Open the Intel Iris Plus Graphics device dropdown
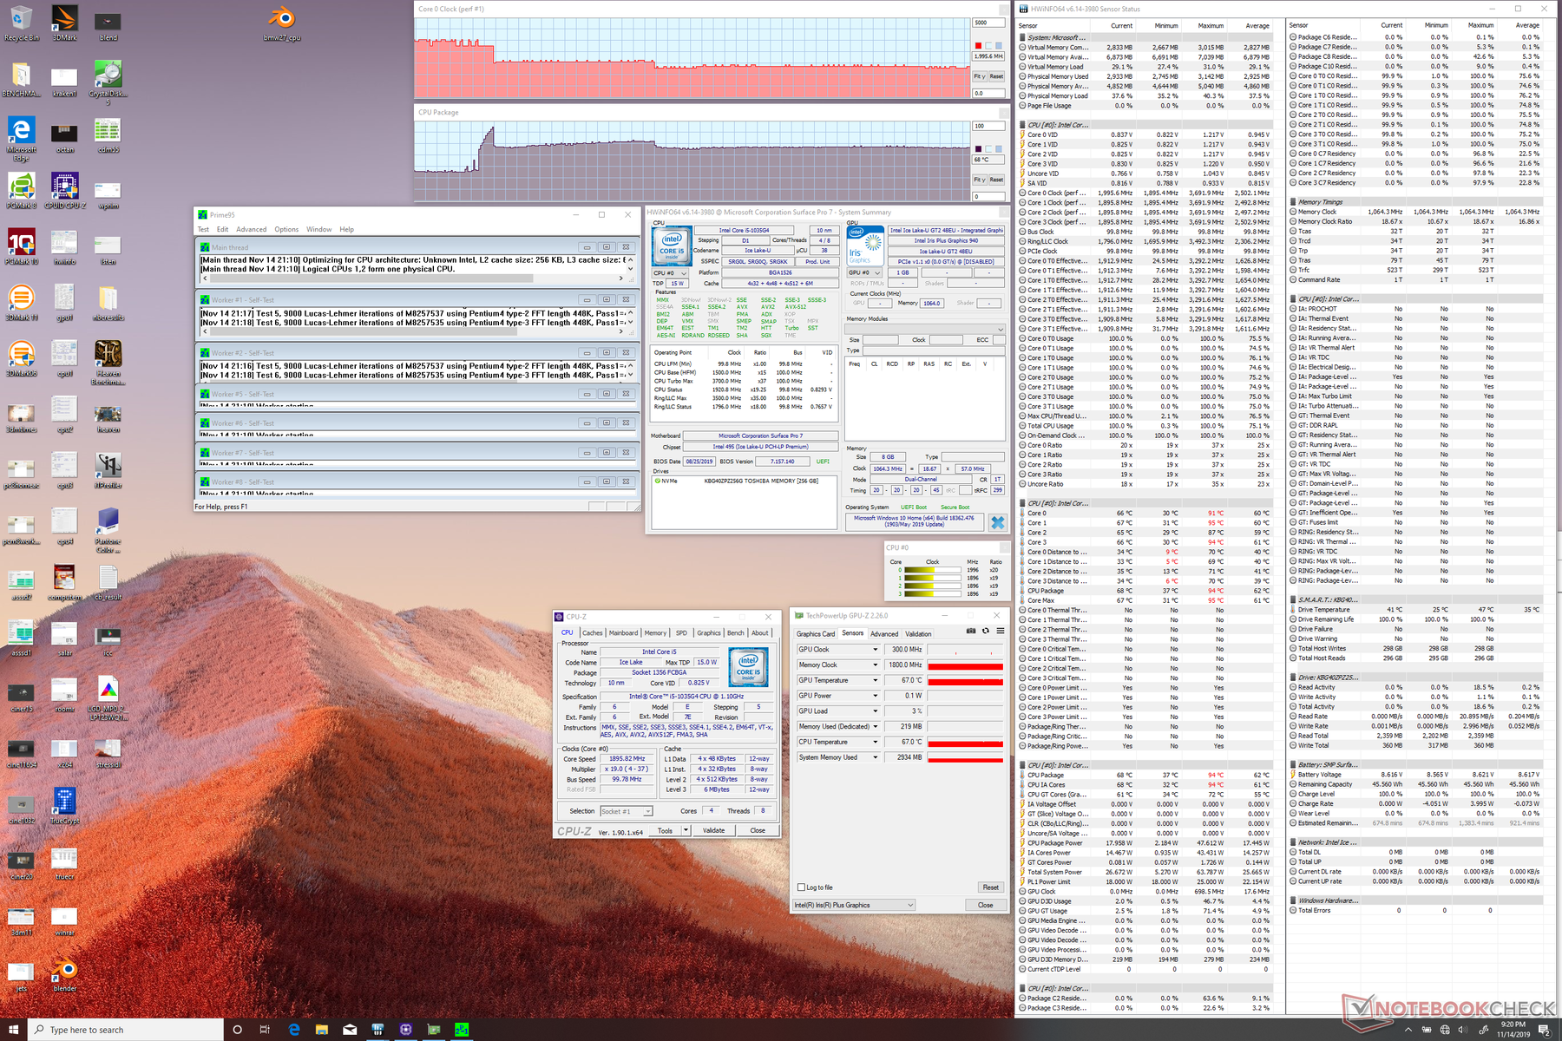This screenshot has height=1041, width=1562. coord(854,905)
